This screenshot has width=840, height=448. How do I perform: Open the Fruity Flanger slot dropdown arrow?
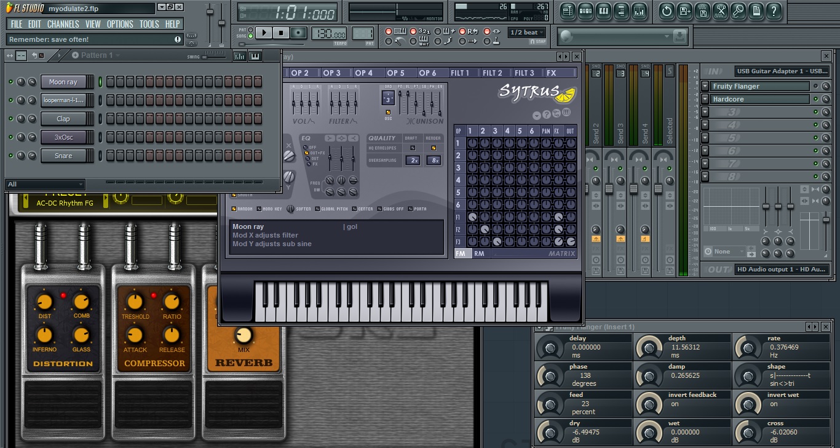pos(705,86)
